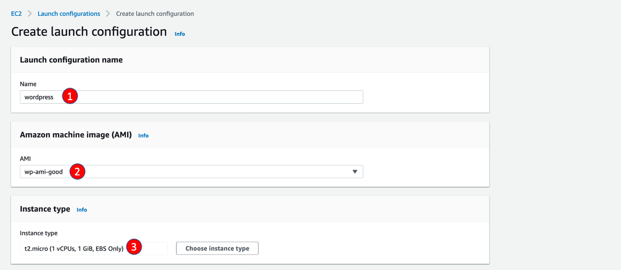This screenshot has width=621, height=270.
Task: Open Info link beside Instance type heading
Action: click(x=82, y=210)
